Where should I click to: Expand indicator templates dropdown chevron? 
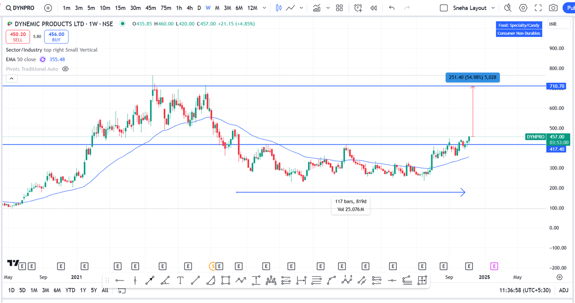[x=328, y=8]
